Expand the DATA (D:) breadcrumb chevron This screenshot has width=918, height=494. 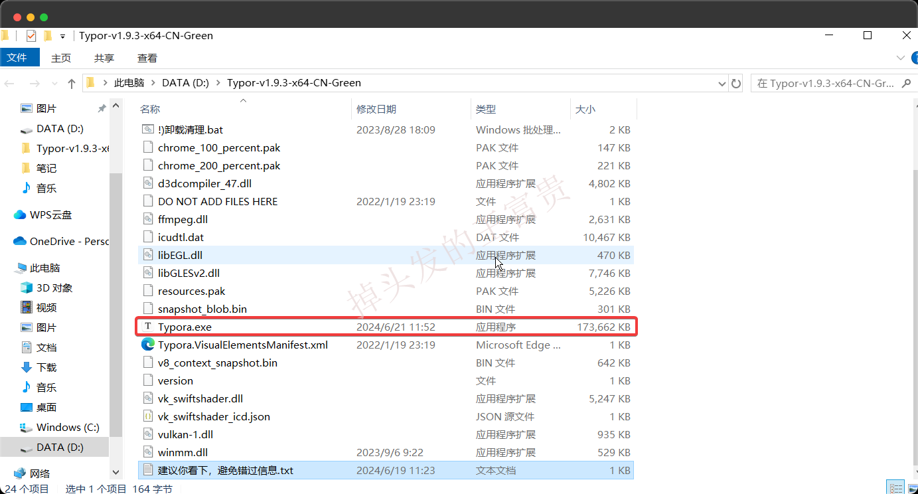pos(218,84)
